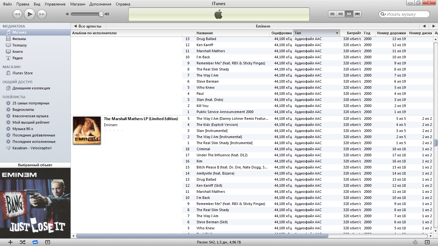This screenshot has height=246, width=438.
Task: Play the selected music
Action: [29, 14]
